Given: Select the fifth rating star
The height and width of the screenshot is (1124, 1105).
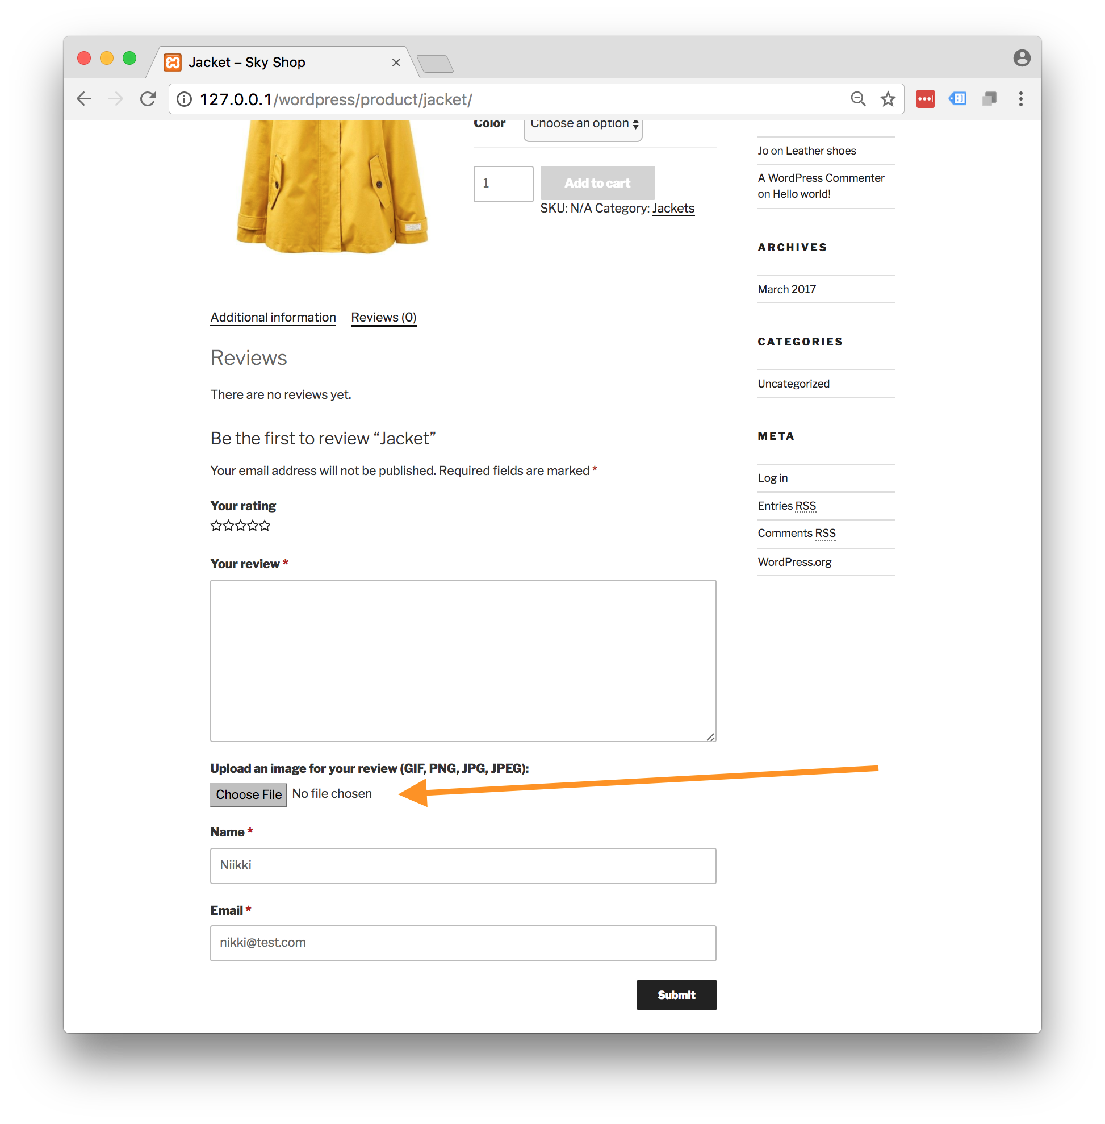Looking at the screenshot, I should click(265, 526).
